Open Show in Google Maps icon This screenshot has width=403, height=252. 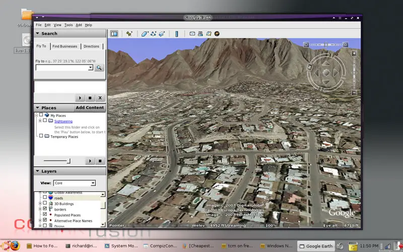(x=209, y=33)
